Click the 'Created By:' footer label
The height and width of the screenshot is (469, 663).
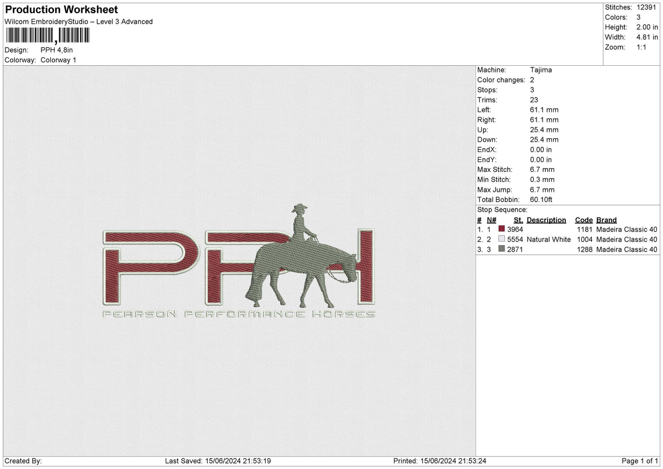23,461
